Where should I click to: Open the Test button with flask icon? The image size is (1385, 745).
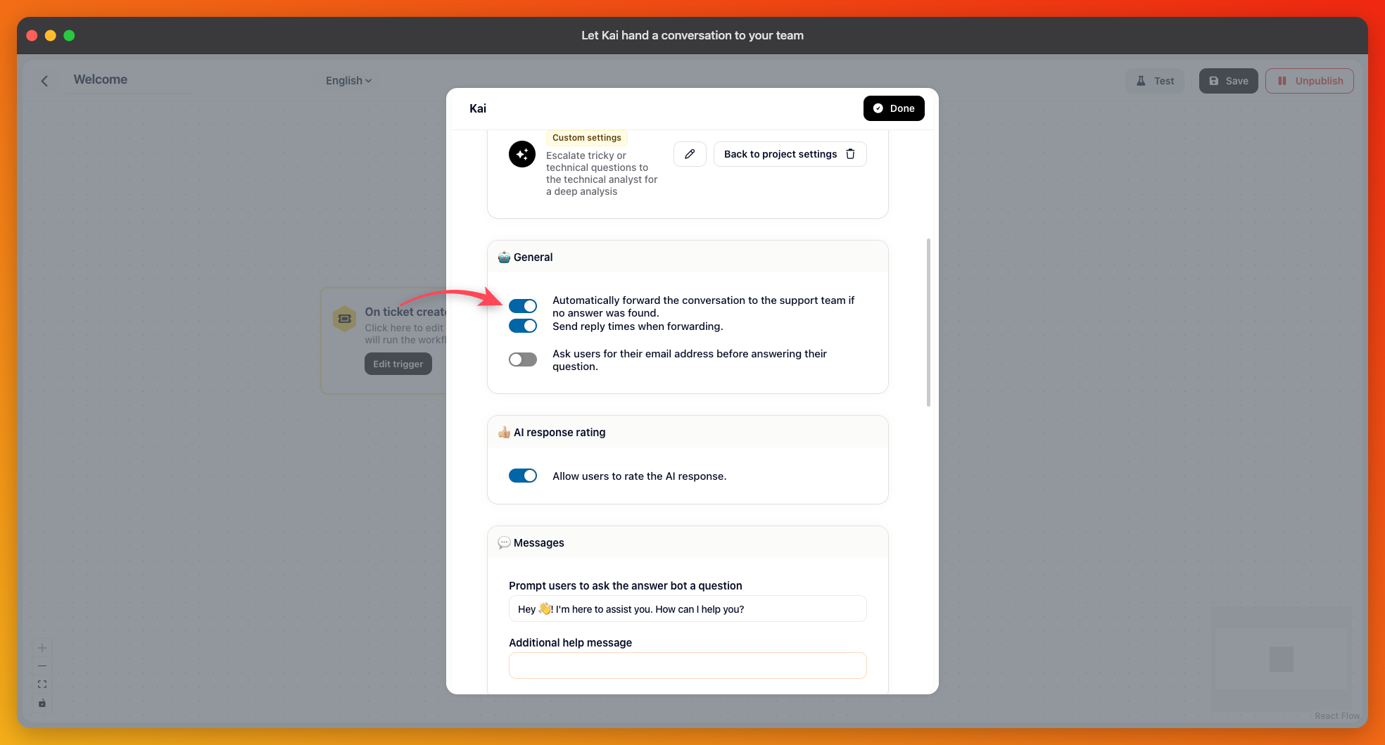[1155, 81]
